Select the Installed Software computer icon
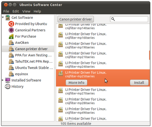 point(8,80)
